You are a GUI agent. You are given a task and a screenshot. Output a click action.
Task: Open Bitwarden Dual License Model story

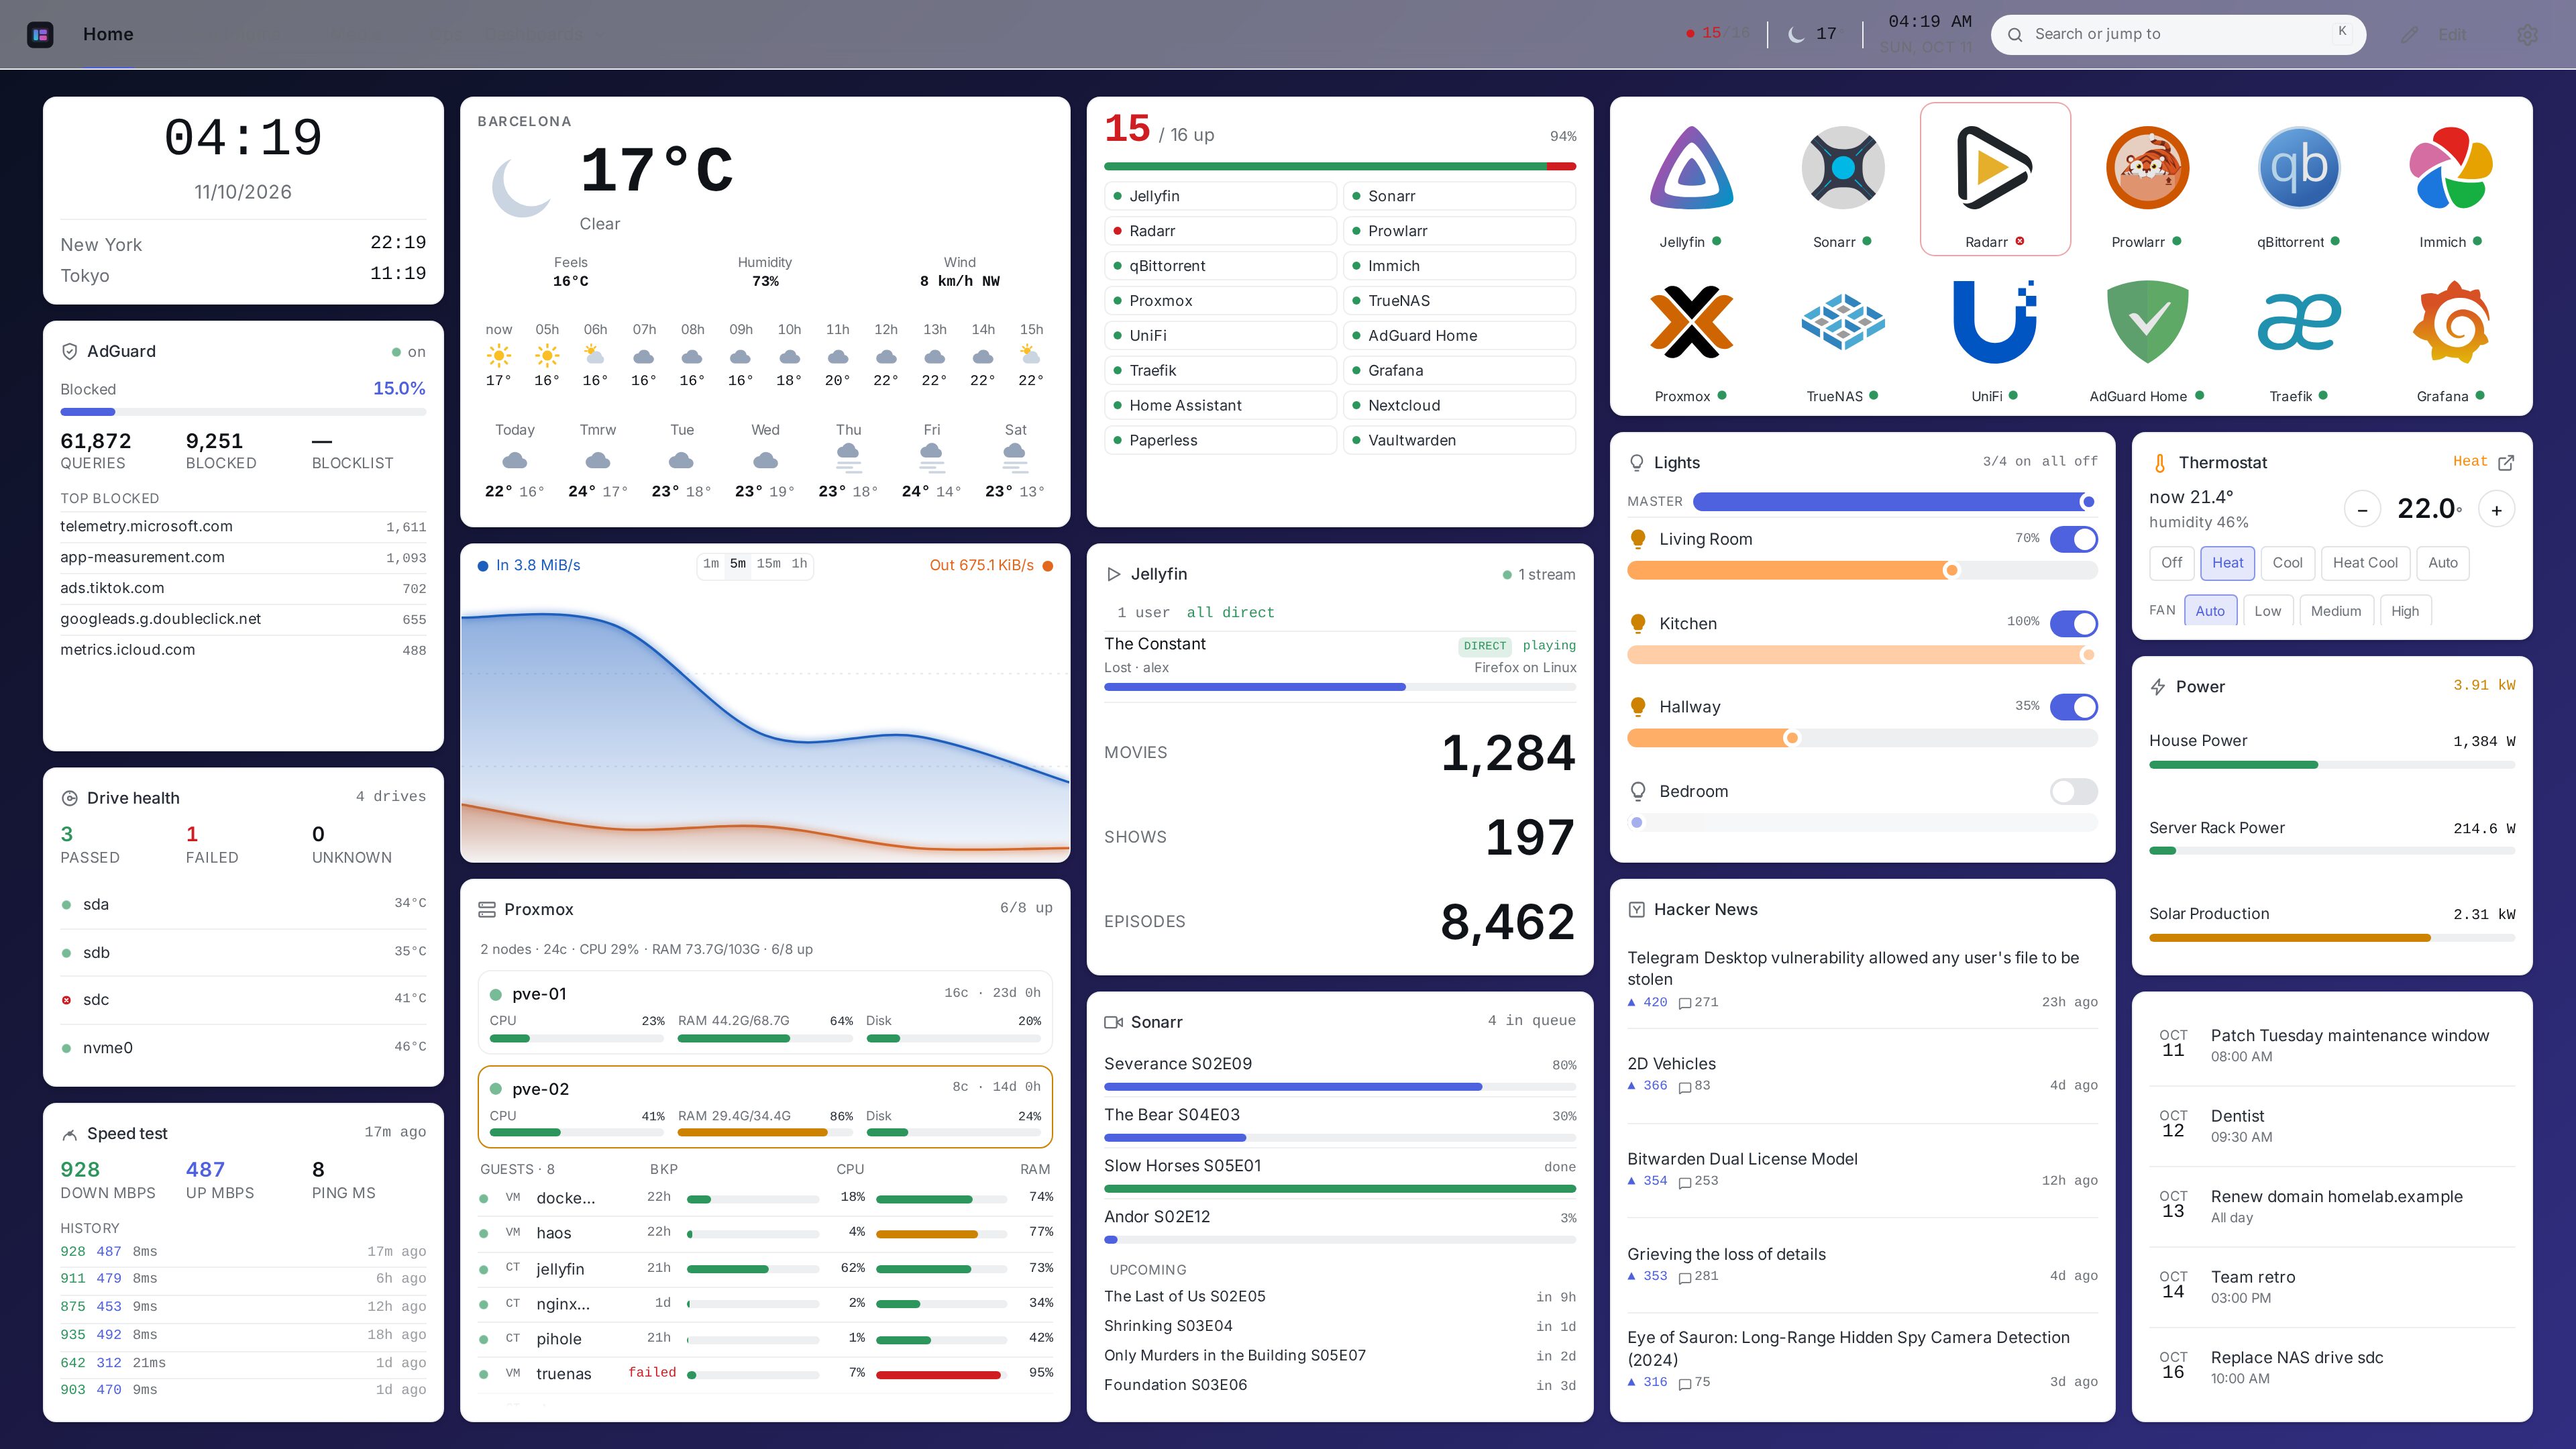(1742, 1159)
